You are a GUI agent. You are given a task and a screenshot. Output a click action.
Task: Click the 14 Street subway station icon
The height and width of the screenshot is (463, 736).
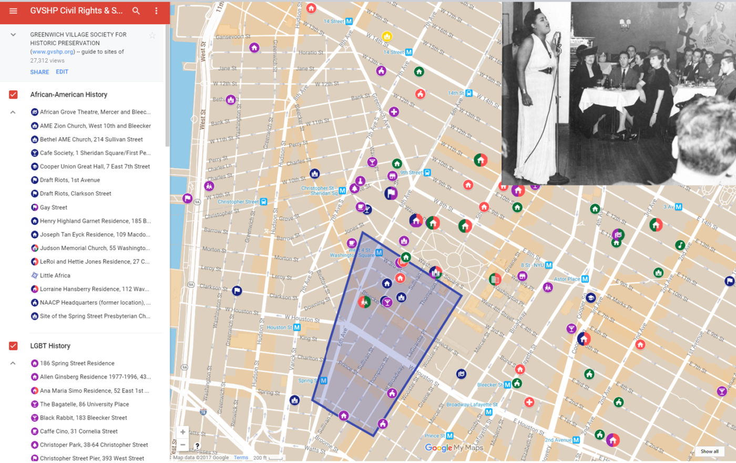click(349, 22)
